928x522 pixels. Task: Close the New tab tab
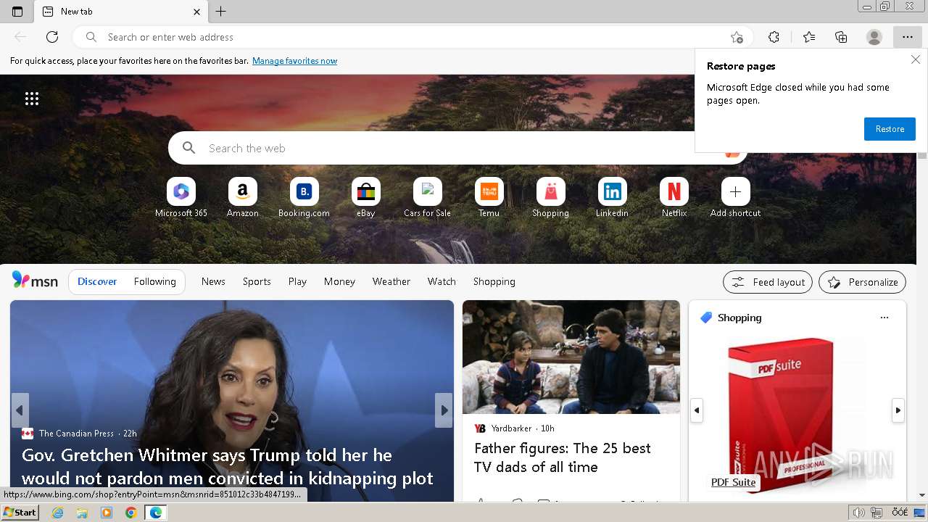197,12
